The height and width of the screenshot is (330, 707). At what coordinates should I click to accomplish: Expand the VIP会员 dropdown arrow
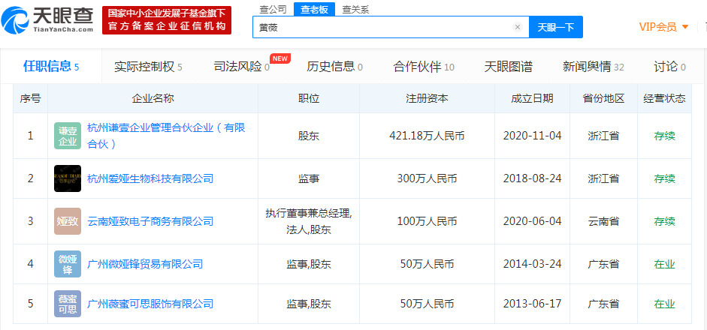[x=685, y=27]
